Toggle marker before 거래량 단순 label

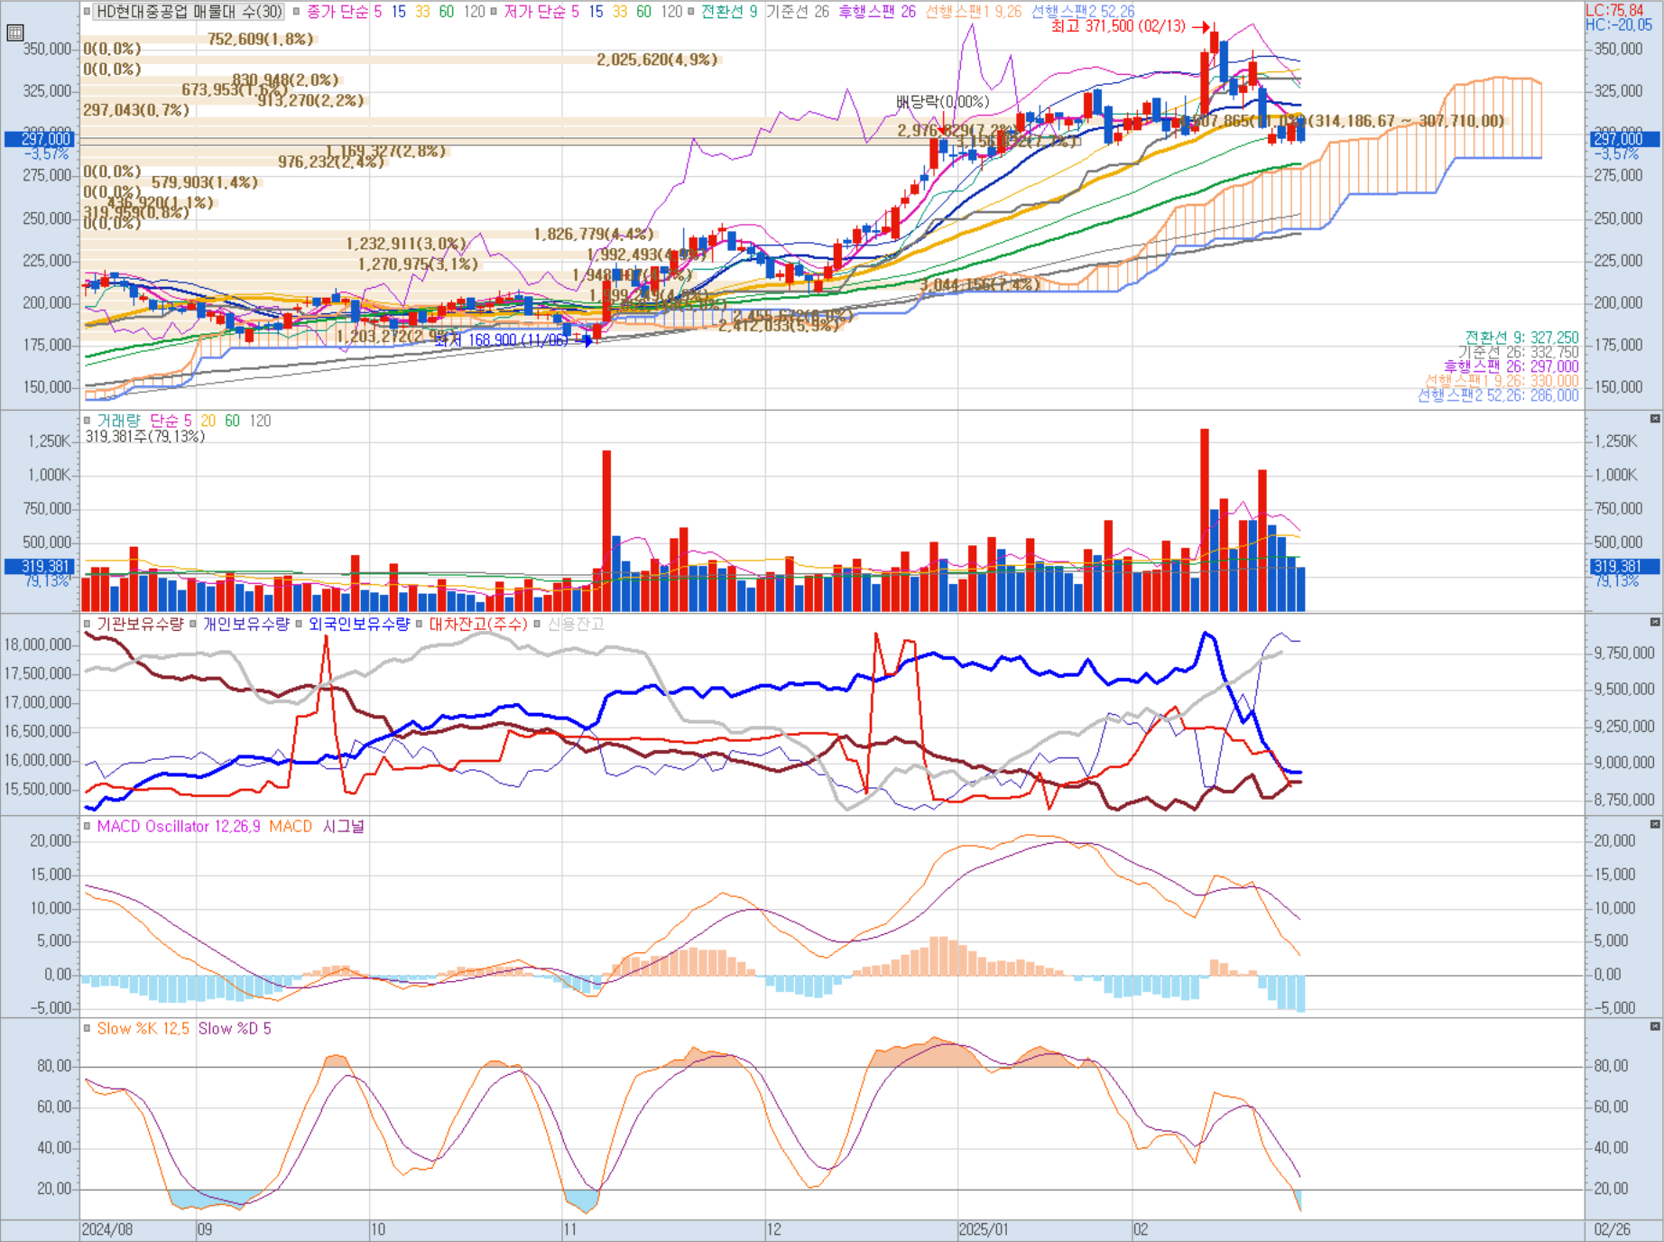pos(88,421)
